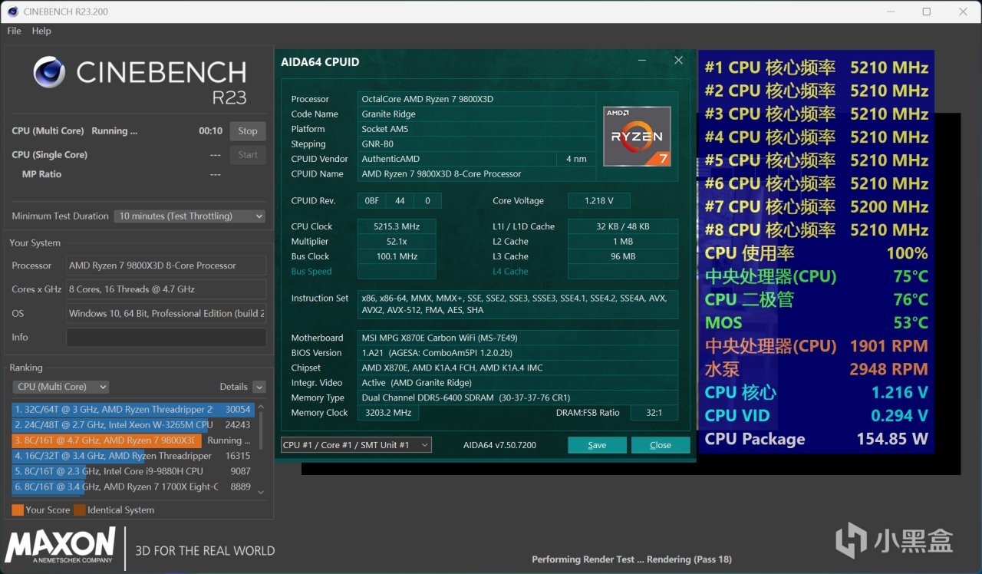Close the AIDA64 CPUID dialog with X

pyautogui.click(x=678, y=61)
